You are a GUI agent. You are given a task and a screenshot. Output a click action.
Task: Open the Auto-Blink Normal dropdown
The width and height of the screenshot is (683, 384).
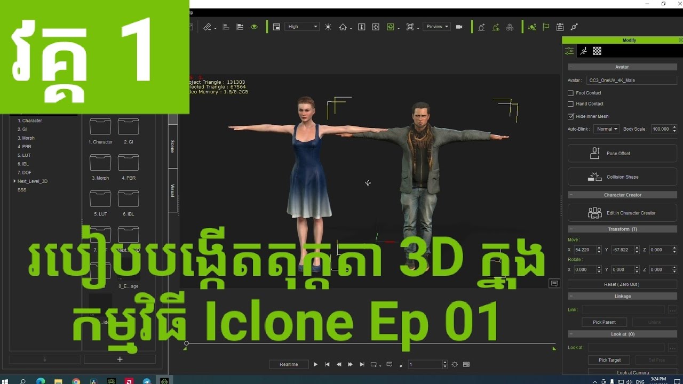click(x=606, y=129)
